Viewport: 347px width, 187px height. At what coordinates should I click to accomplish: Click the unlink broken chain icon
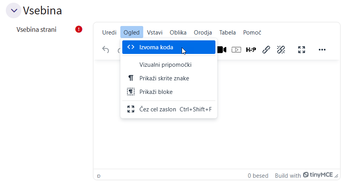tap(281, 50)
